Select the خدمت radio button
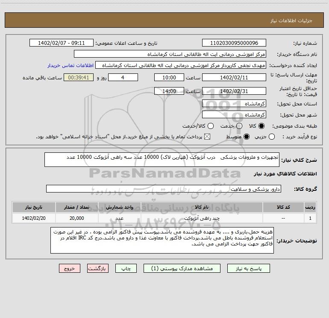The width and height of the screenshot is (329, 318). tap(239, 126)
